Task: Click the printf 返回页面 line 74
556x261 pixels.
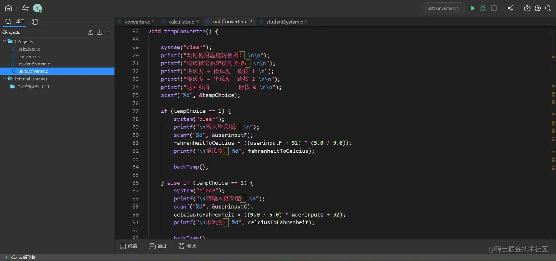Action: (x=221, y=87)
